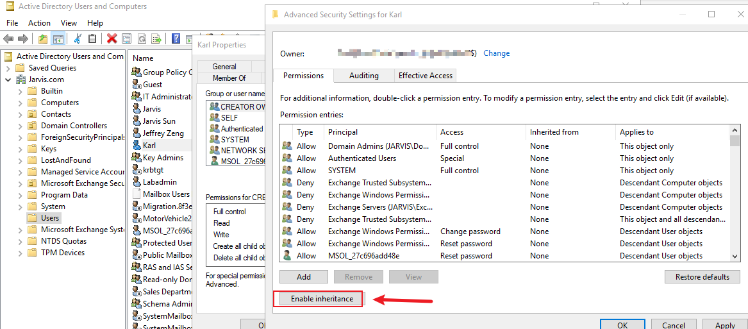Viewport: 748px width, 329px height.
Task: Click the MSOL_27c696add48e user icon in permission entries
Action: [x=287, y=255]
